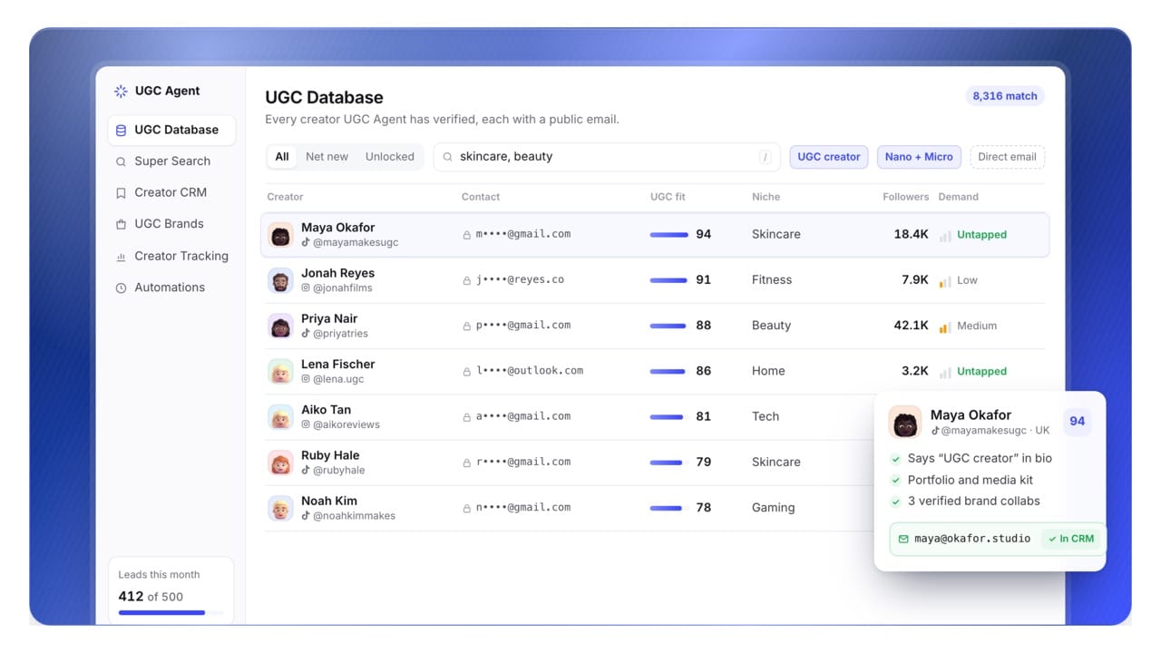
Task: Click Maya Okafor's UGC fit bar
Action: pyautogui.click(x=669, y=235)
